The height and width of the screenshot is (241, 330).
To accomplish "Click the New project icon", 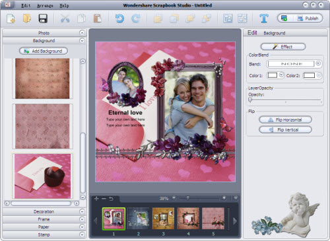I will point(11,18).
